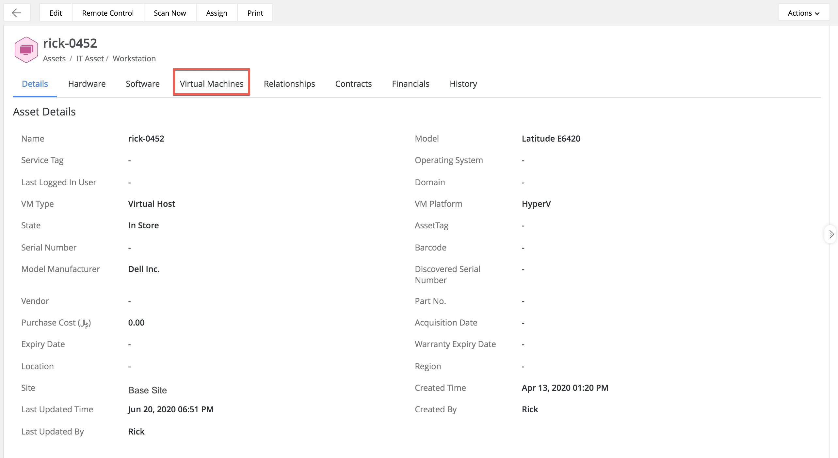Click the Workstation breadcrumb link

pyautogui.click(x=134, y=58)
